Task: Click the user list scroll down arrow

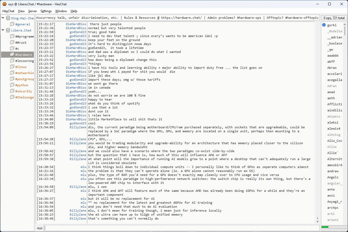Action: click(x=345, y=222)
